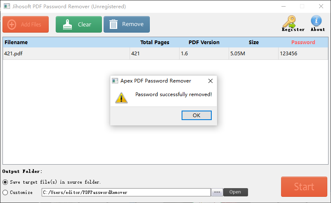
Task: Click the Register key icon
Action: point(289,21)
